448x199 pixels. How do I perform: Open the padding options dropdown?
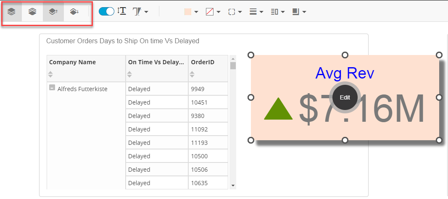click(x=278, y=12)
